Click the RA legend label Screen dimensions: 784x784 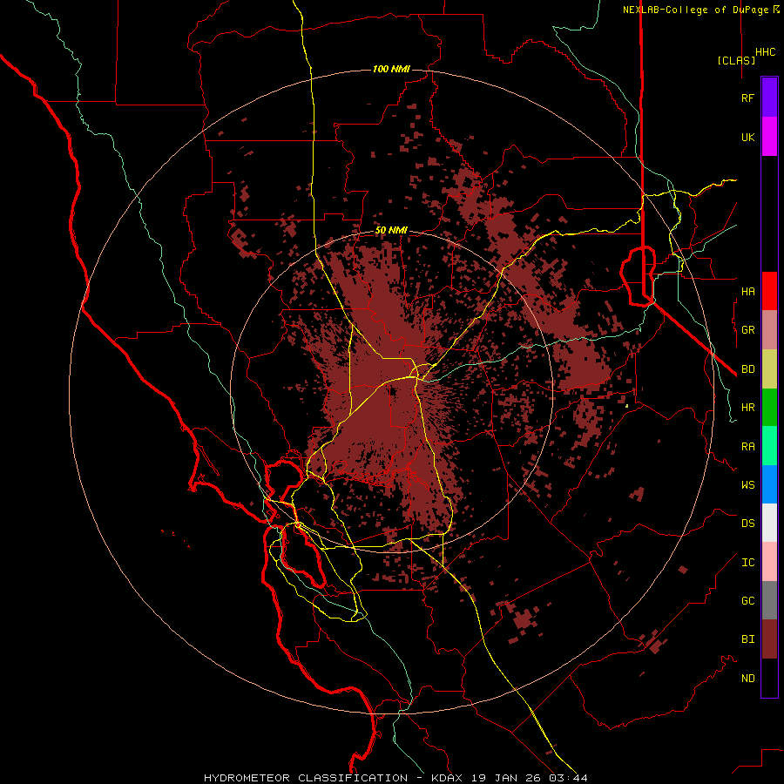(748, 446)
